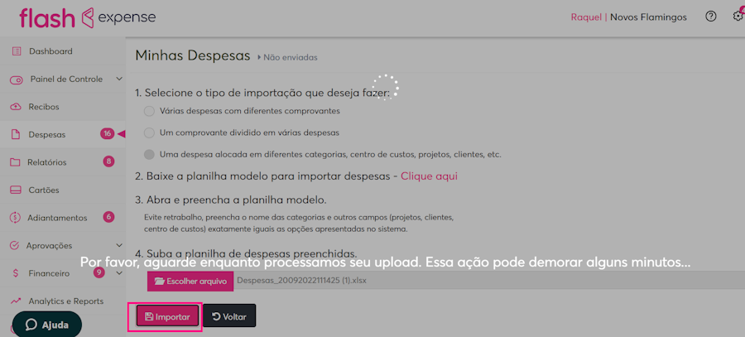745x337 pixels.
Task: Click the Relatórios folder icon
Action: click(15, 162)
